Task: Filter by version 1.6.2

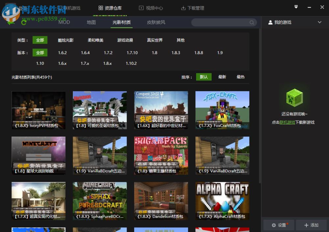Action: coord(62,53)
